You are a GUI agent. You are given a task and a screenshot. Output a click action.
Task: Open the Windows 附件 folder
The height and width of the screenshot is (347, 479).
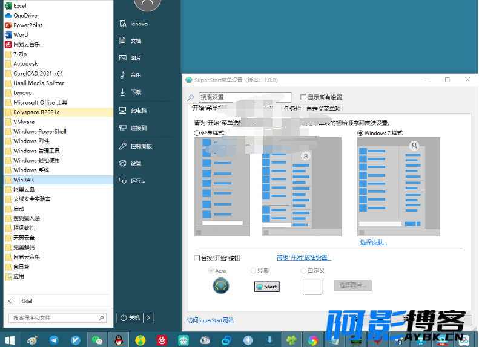(58, 141)
